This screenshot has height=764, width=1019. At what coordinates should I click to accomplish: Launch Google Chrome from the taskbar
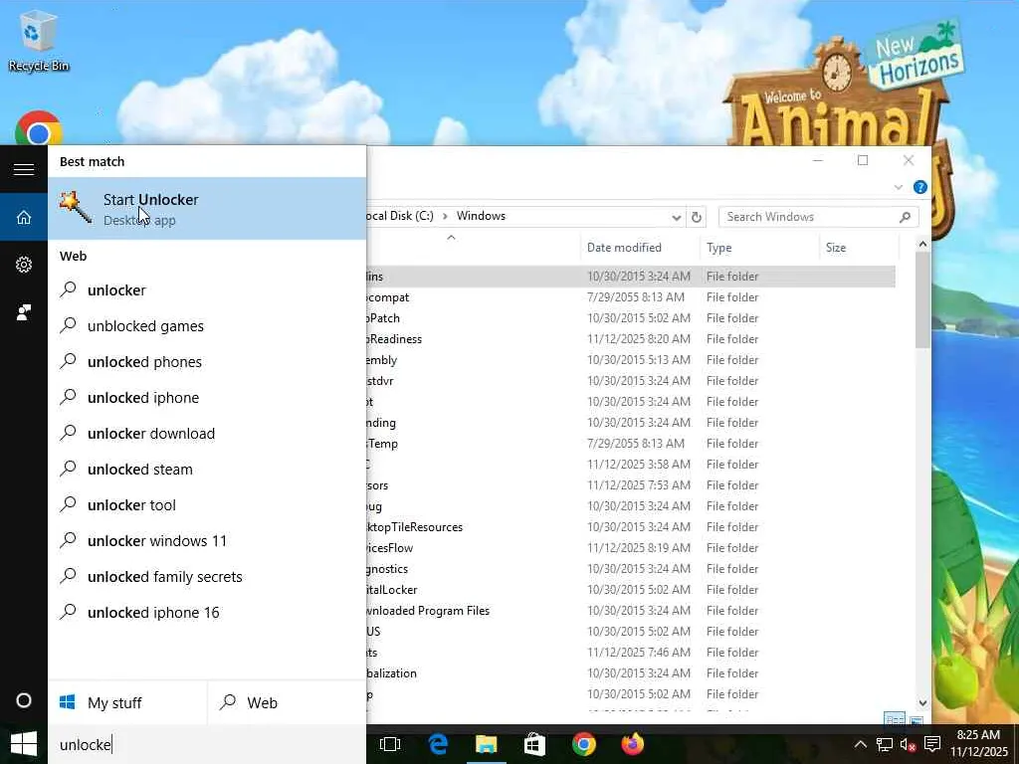coord(583,744)
